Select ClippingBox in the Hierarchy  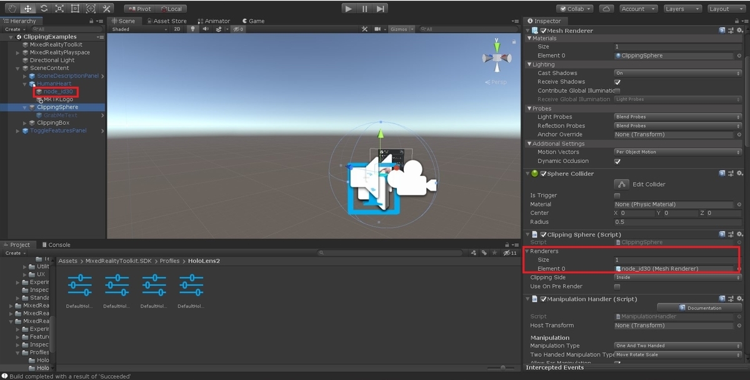point(53,123)
